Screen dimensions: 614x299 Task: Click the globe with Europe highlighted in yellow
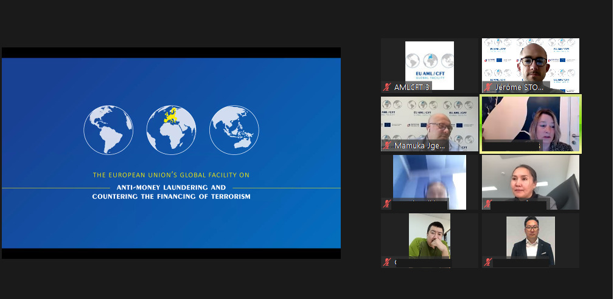(x=171, y=129)
